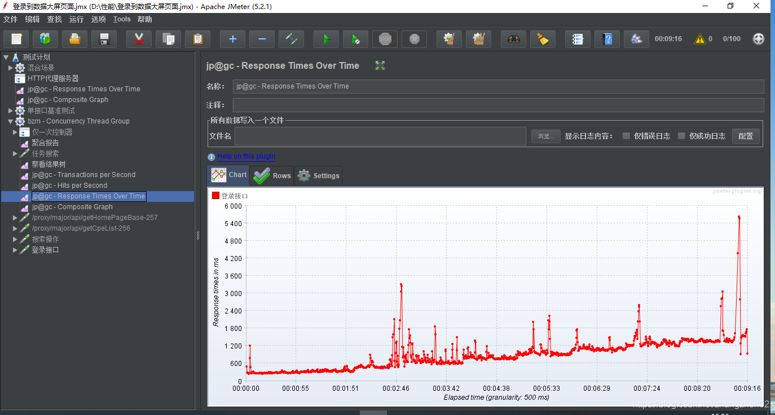The width and height of the screenshot is (775, 415).
Task: Click the 配置 configure button
Action: pyautogui.click(x=746, y=136)
